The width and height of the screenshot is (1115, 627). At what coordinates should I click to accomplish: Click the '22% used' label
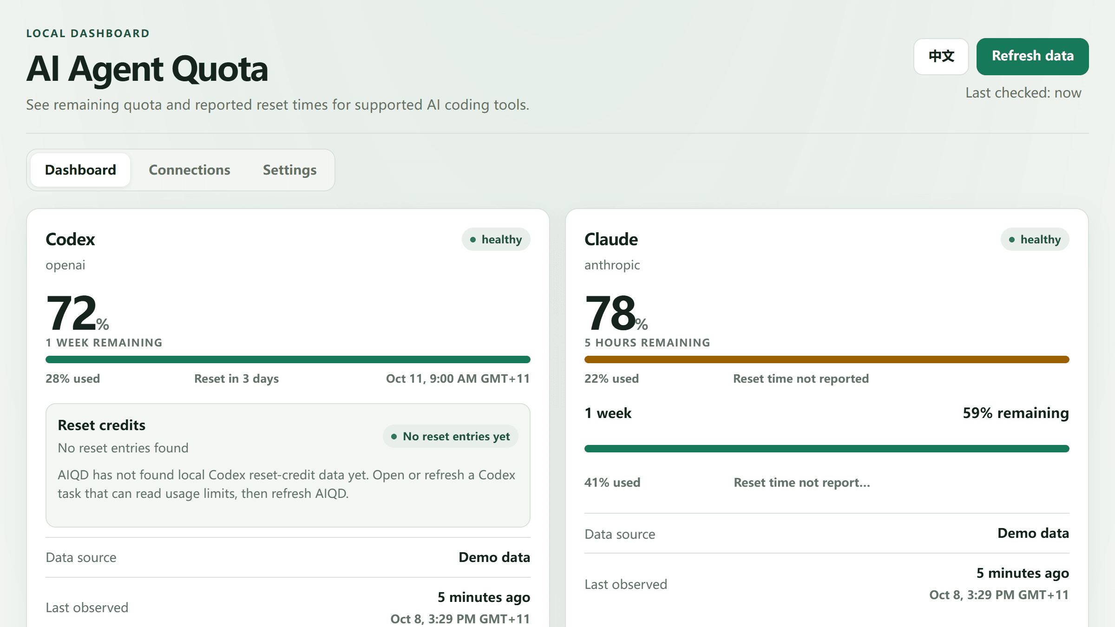[611, 379]
